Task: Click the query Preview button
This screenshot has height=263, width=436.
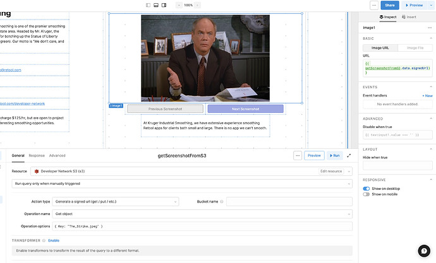Action: point(314,156)
